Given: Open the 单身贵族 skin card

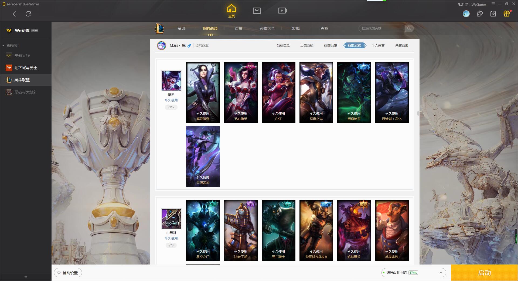Looking at the screenshot, I should (x=392, y=230).
